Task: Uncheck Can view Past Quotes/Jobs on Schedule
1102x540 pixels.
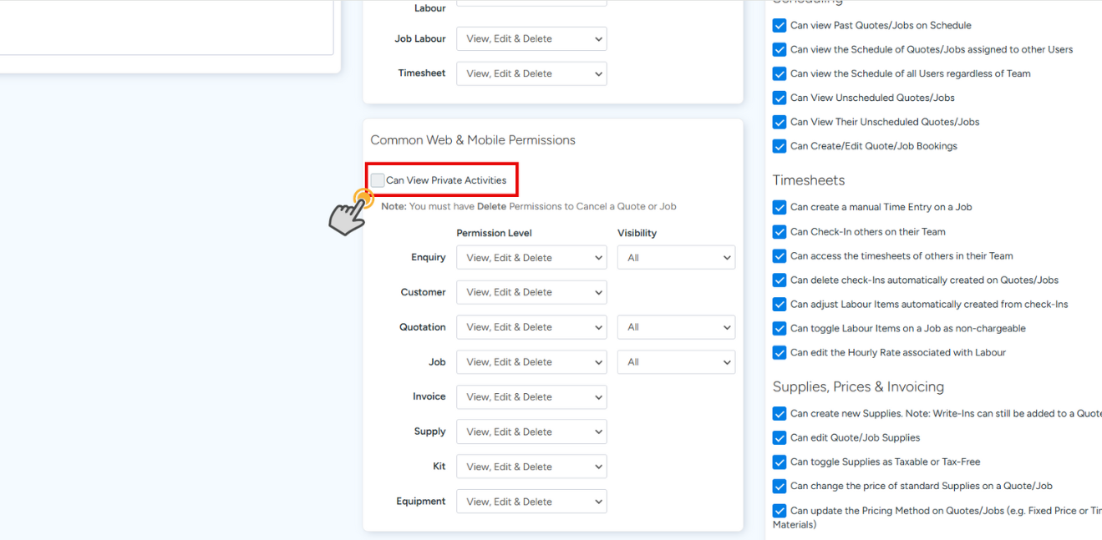Action: tap(780, 26)
